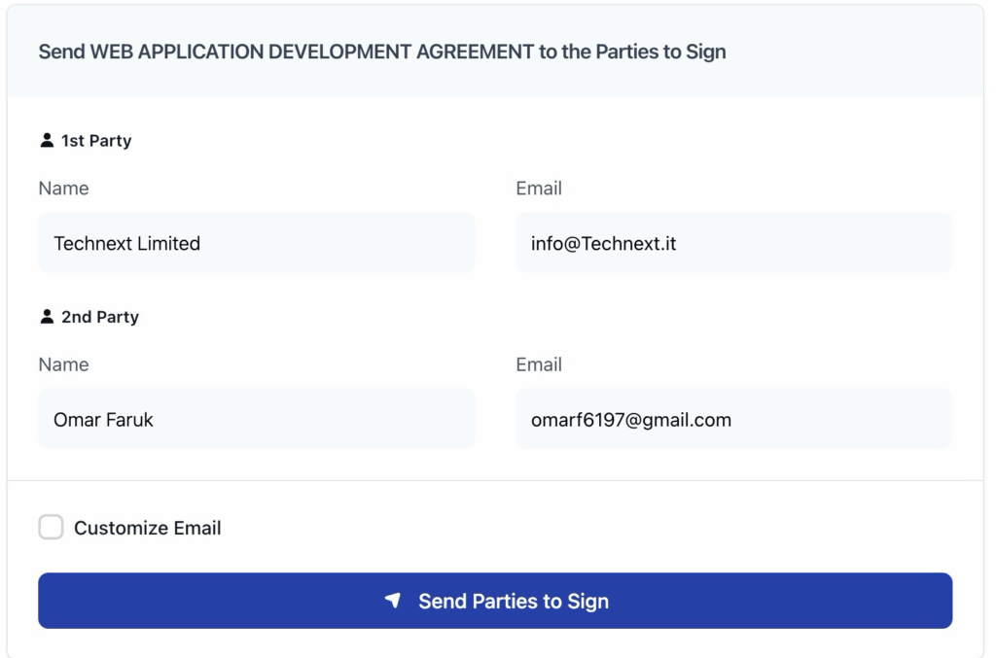Click the 2nd Party person icon
Screen dimensions: 996x658
point(47,316)
